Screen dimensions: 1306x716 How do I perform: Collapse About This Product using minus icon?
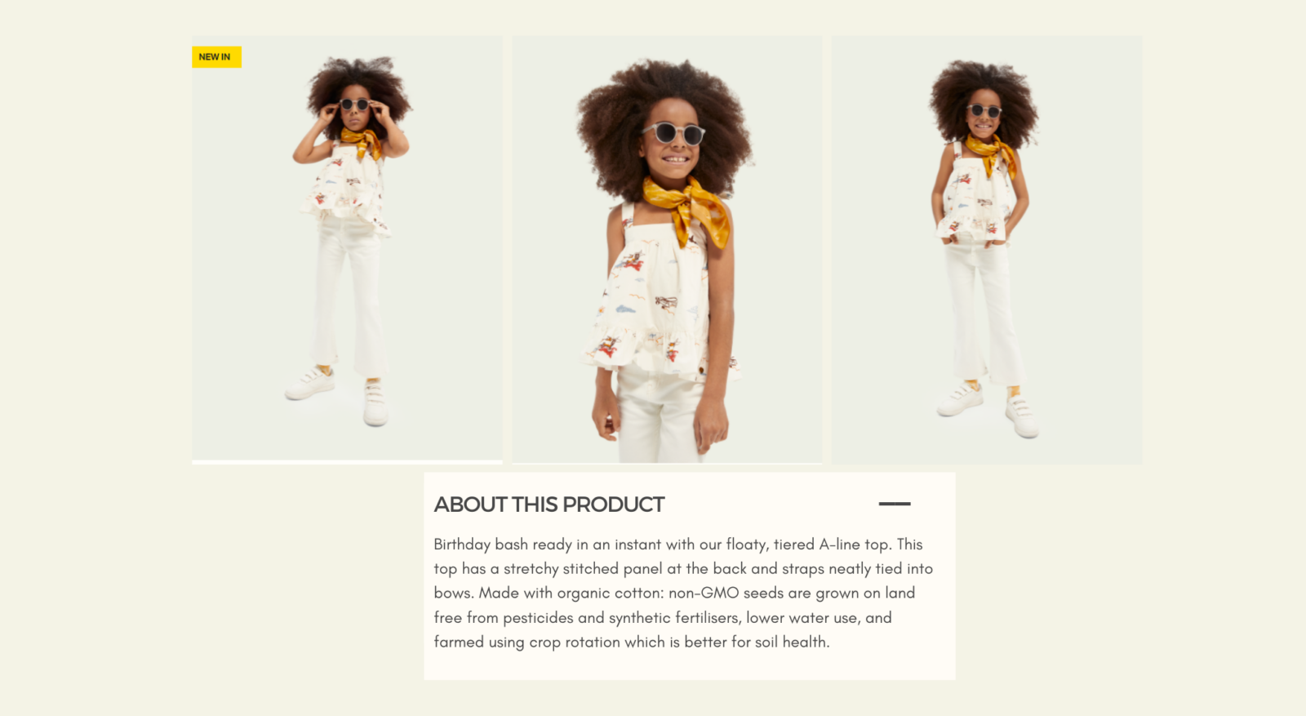(x=894, y=504)
